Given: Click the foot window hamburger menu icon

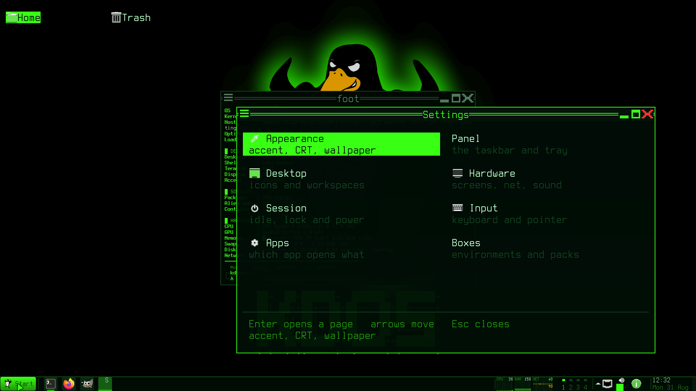Looking at the screenshot, I should 228,98.
